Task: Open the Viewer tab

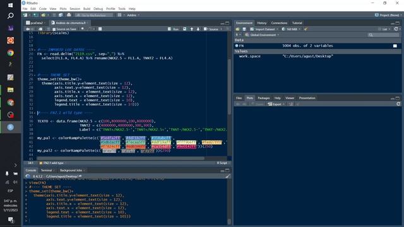Action: (290, 98)
